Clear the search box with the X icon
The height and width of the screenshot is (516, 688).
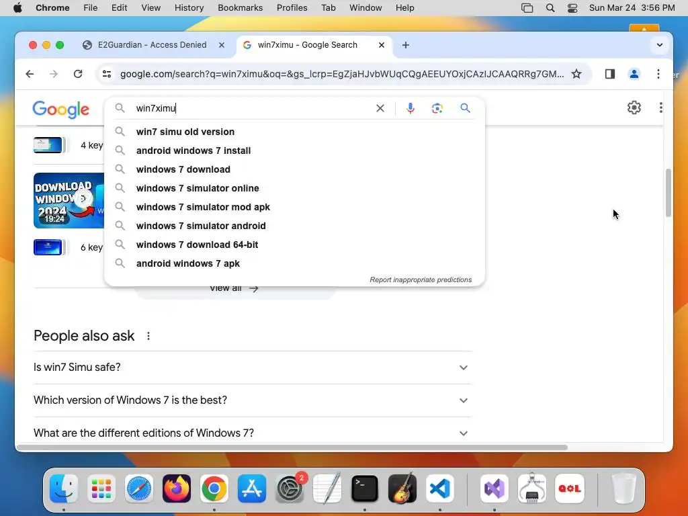click(x=380, y=108)
